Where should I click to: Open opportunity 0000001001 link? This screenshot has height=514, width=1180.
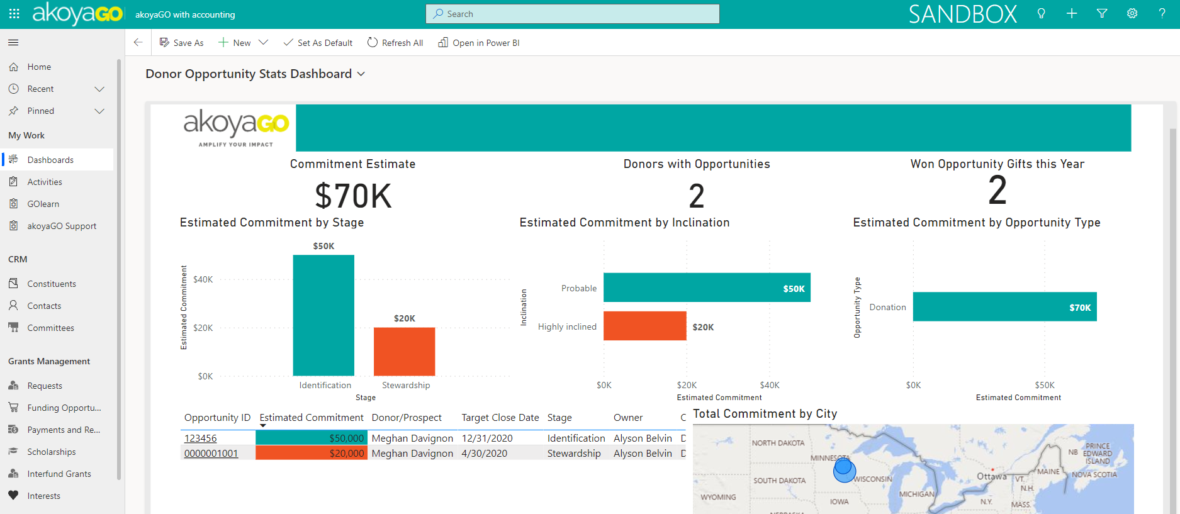(211, 454)
